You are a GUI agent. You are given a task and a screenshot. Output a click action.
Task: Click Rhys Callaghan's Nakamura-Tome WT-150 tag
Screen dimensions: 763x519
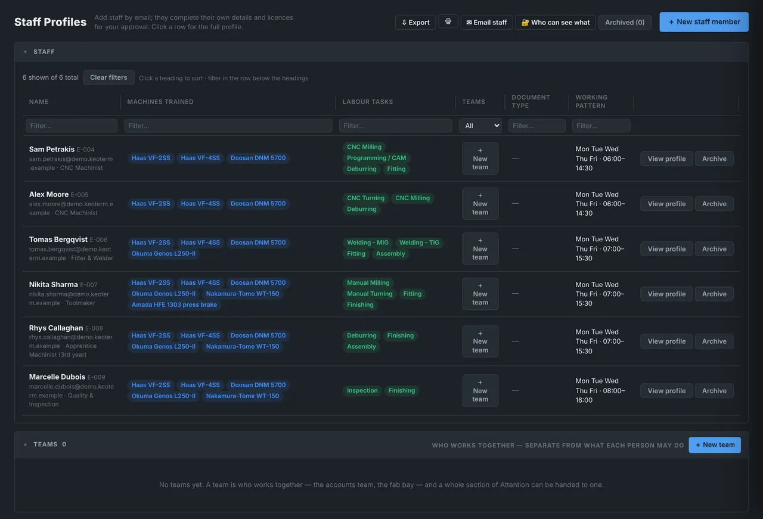243,346
